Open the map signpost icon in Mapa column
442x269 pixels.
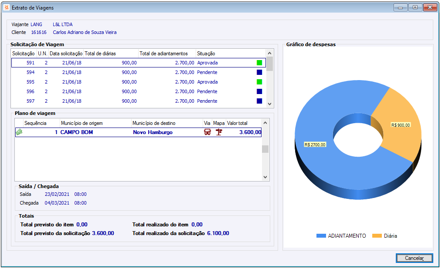pyautogui.click(x=219, y=132)
